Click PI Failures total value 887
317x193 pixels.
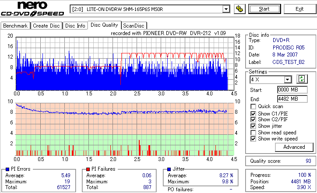tap(147, 187)
